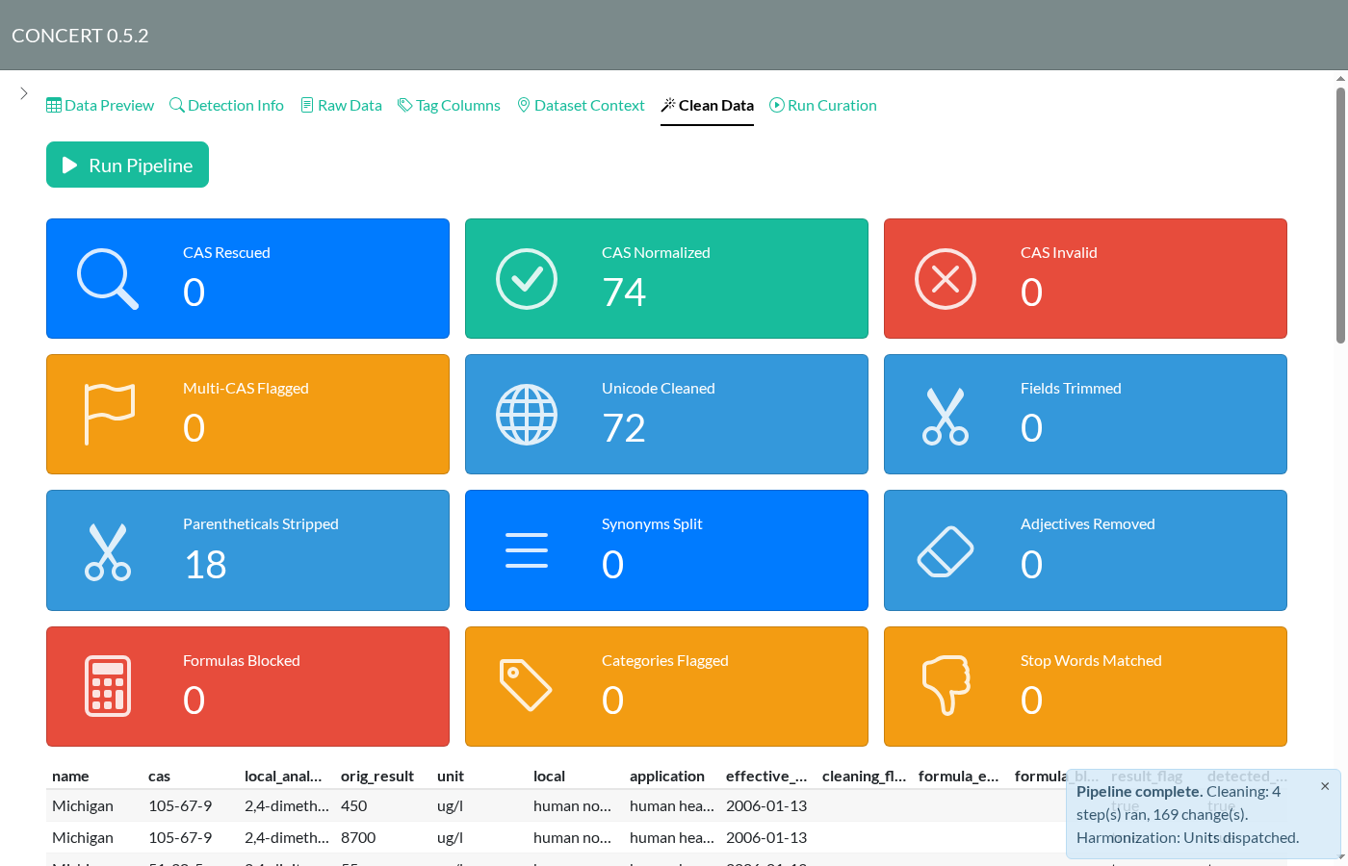The height and width of the screenshot is (866, 1348).
Task: Click the flag icon in Multi-CAS Flagged card
Action: [110, 415]
